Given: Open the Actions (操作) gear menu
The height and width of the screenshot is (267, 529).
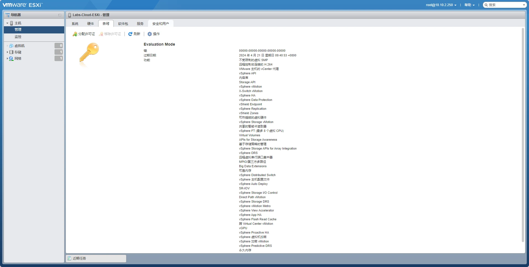Looking at the screenshot, I should coord(150,34).
